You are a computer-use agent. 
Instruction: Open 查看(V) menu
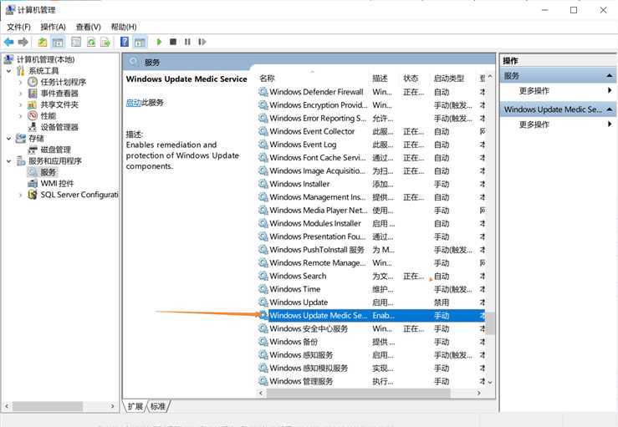(89, 27)
